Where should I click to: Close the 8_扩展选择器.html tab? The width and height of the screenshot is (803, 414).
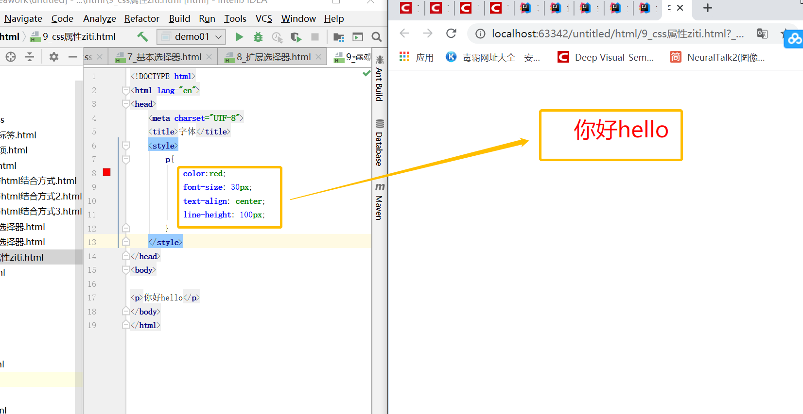click(x=318, y=57)
